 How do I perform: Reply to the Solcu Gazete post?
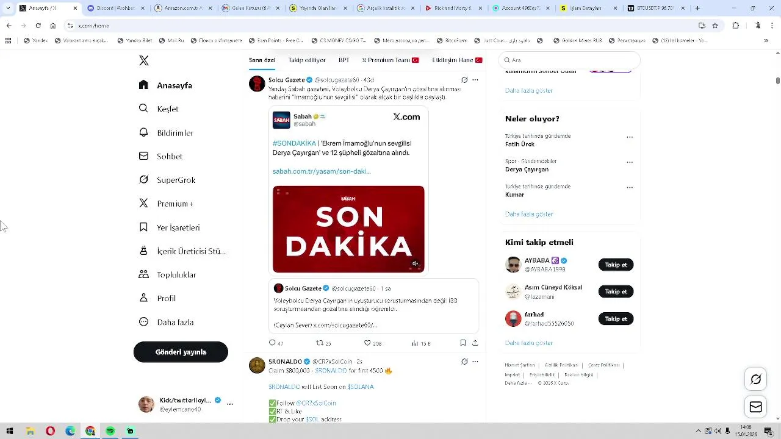pos(276,343)
